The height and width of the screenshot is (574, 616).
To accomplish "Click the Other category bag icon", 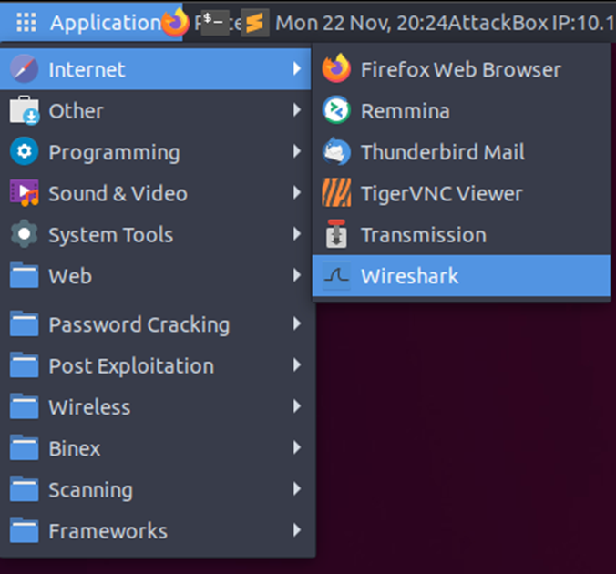I will [x=24, y=110].
